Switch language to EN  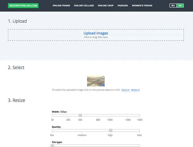(180, 6)
